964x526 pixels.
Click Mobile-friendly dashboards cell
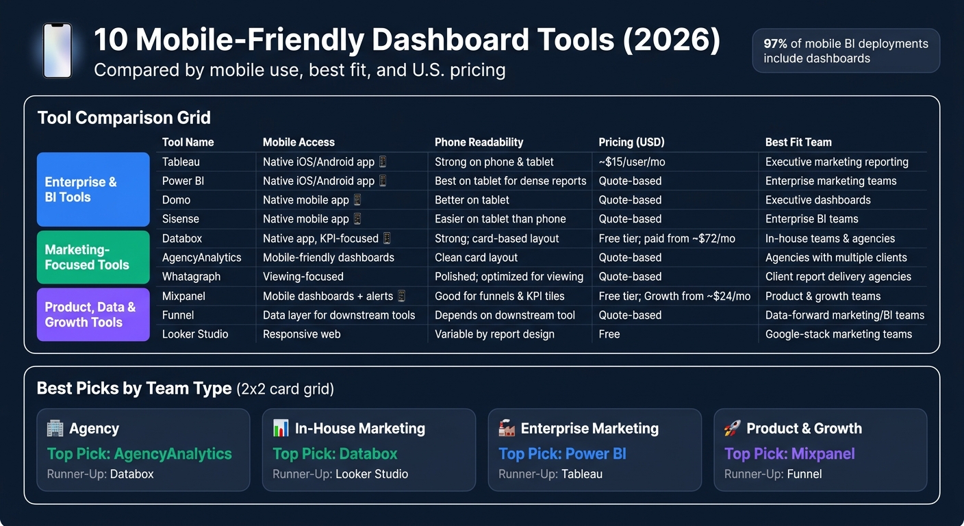(329, 258)
